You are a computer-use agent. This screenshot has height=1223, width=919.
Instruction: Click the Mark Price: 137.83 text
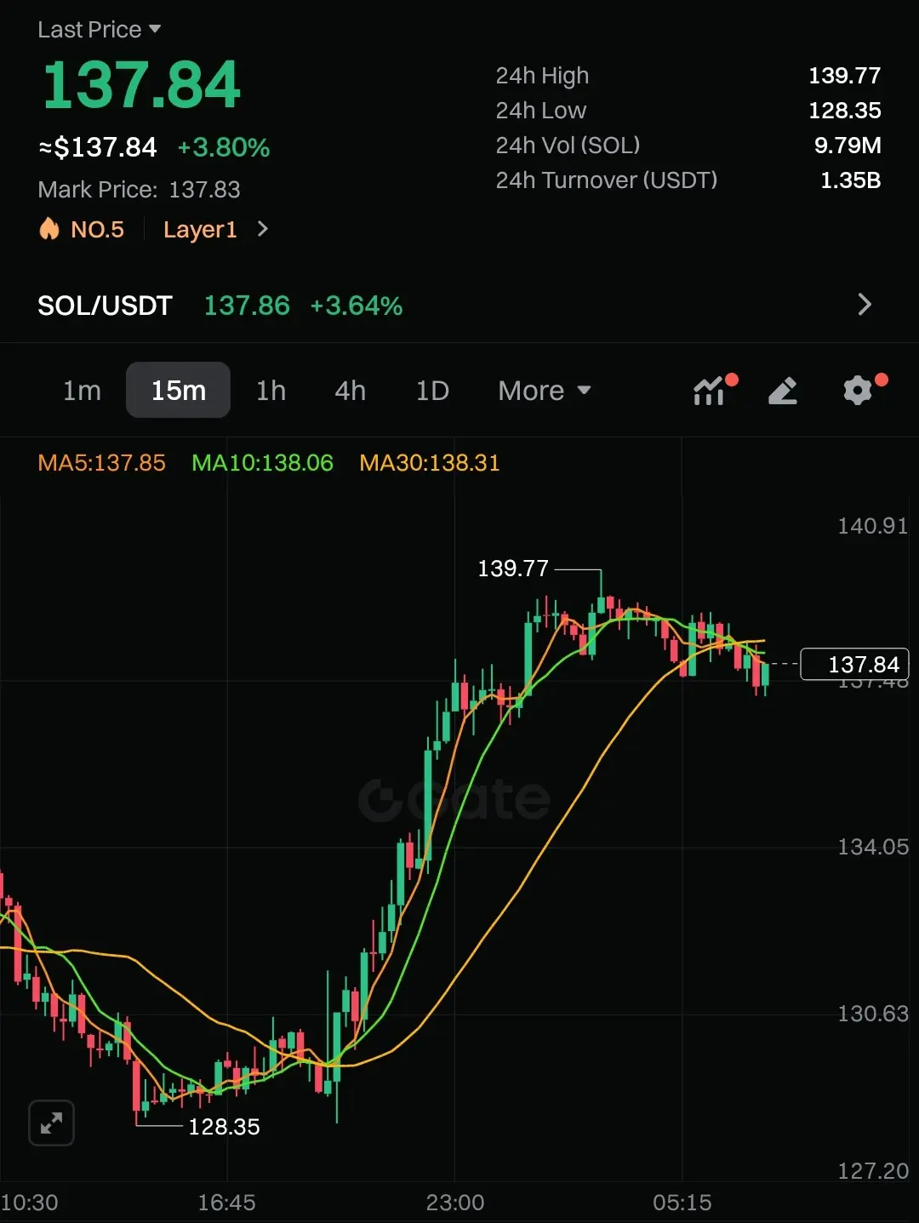point(139,190)
